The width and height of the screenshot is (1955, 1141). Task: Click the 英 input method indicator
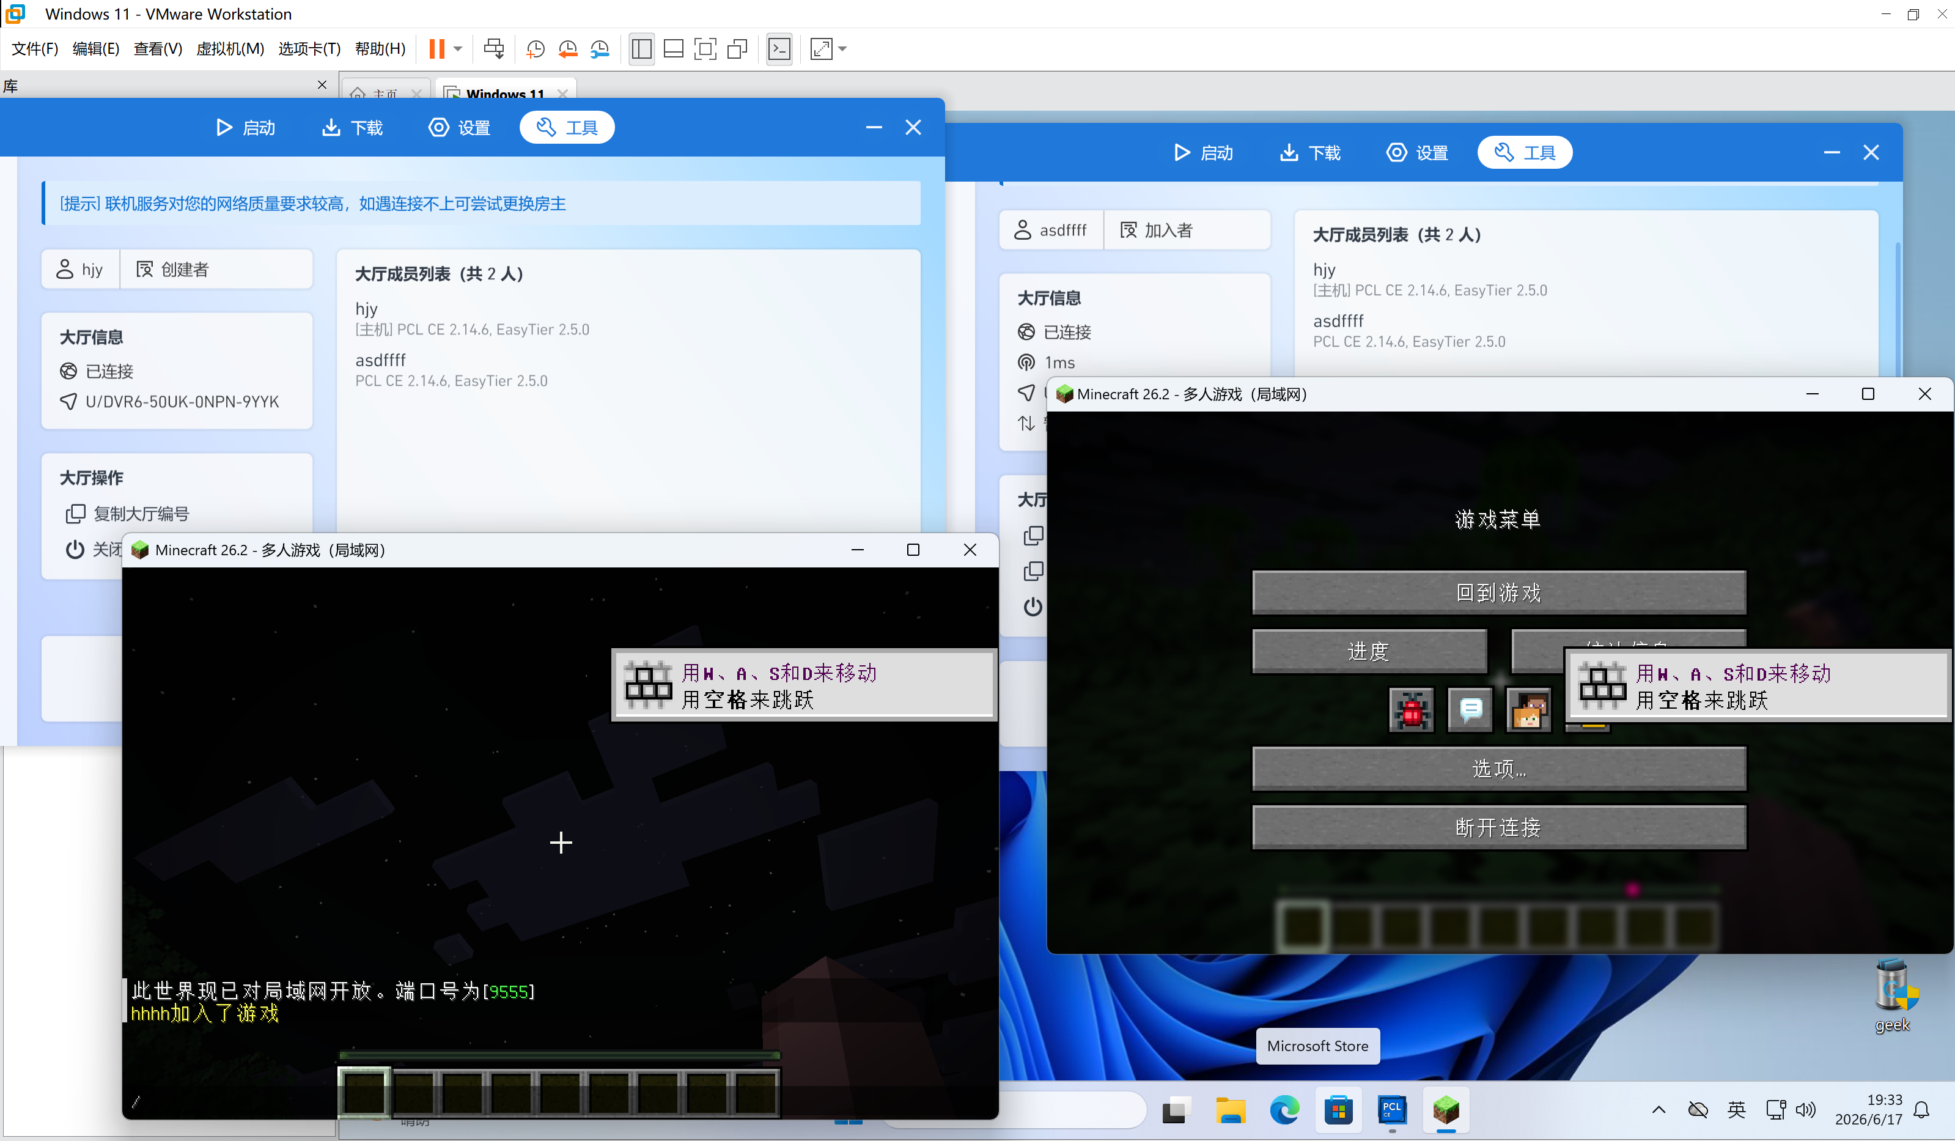pyautogui.click(x=1737, y=1110)
